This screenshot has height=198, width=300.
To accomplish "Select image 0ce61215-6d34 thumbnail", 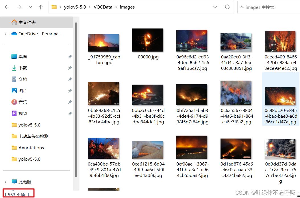I will pos(148,150).
